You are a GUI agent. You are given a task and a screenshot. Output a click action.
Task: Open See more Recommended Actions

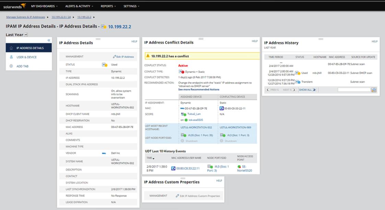click(198, 89)
